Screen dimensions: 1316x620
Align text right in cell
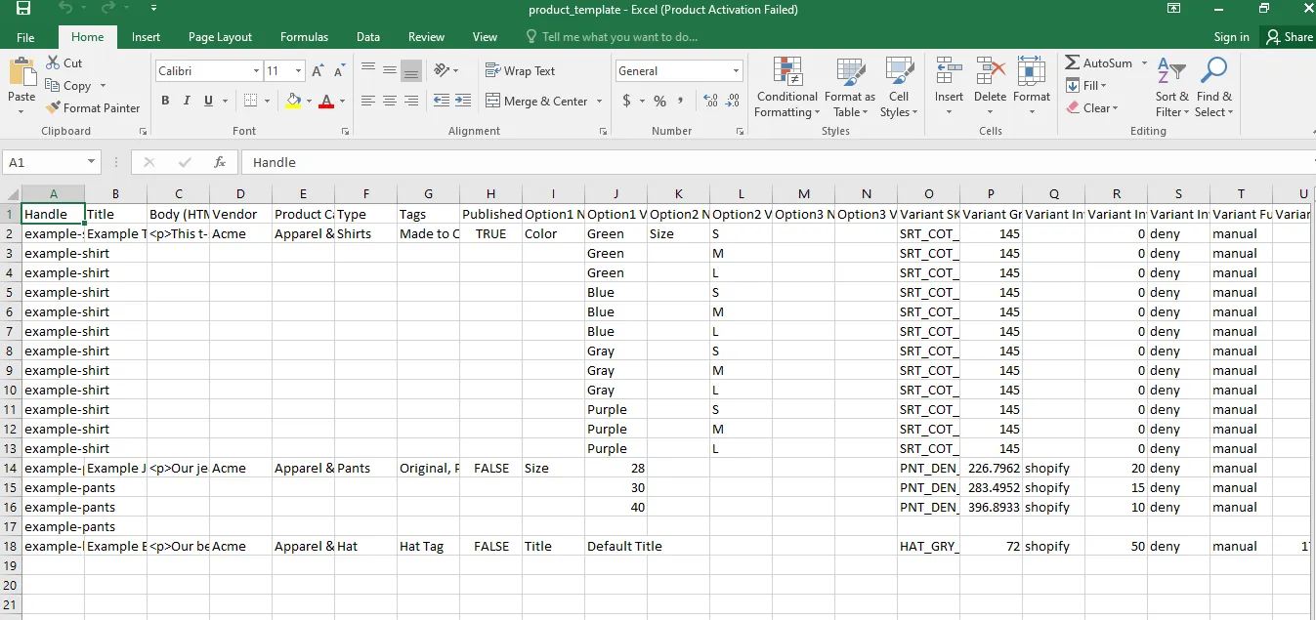coord(411,101)
